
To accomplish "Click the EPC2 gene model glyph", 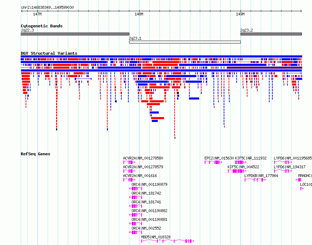I will tap(213, 162).
